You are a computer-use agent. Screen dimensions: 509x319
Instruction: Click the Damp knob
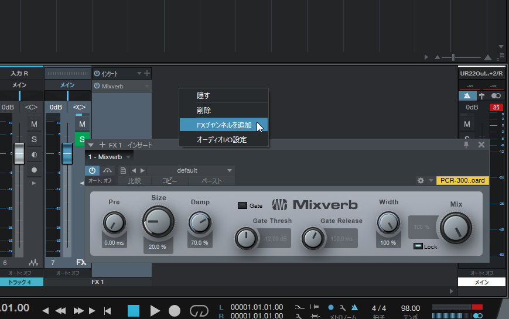(200, 222)
